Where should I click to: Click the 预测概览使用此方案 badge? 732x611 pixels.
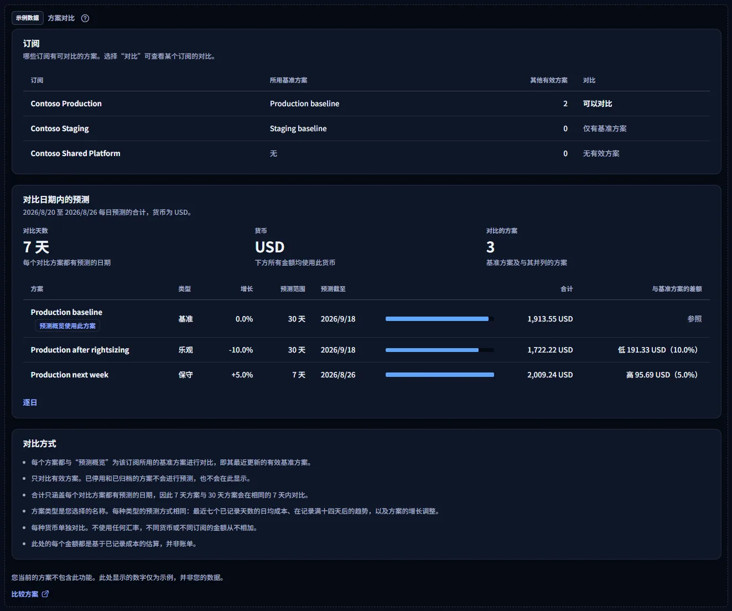pos(68,326)
